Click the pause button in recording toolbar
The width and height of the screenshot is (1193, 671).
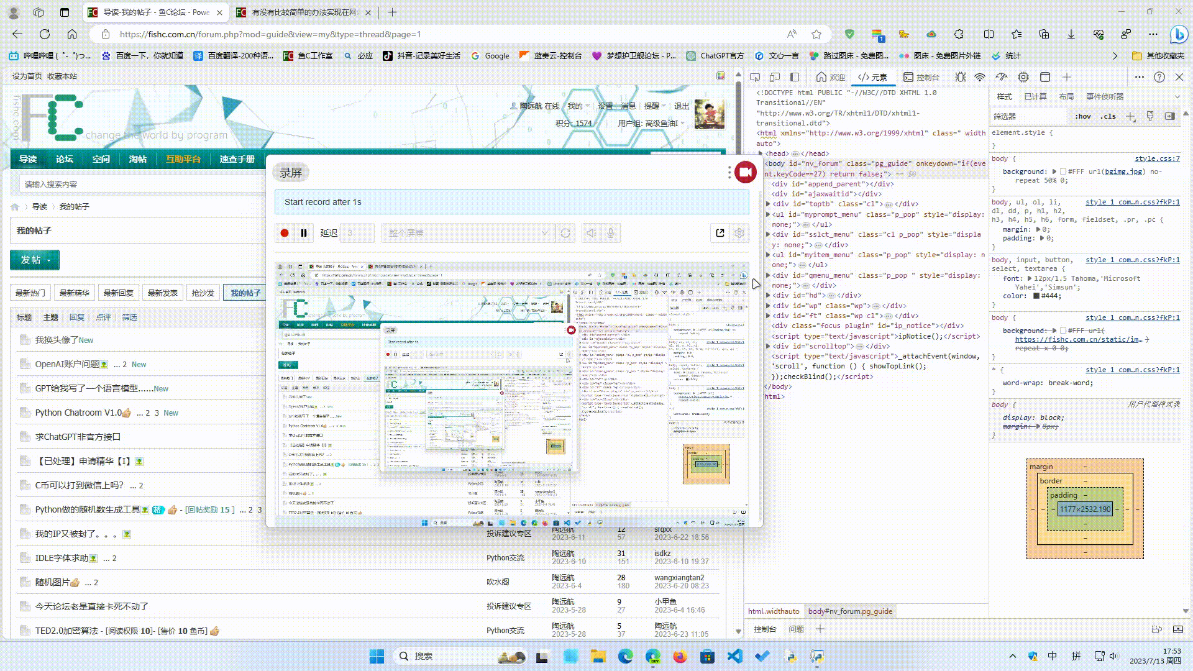click(303, 233)
